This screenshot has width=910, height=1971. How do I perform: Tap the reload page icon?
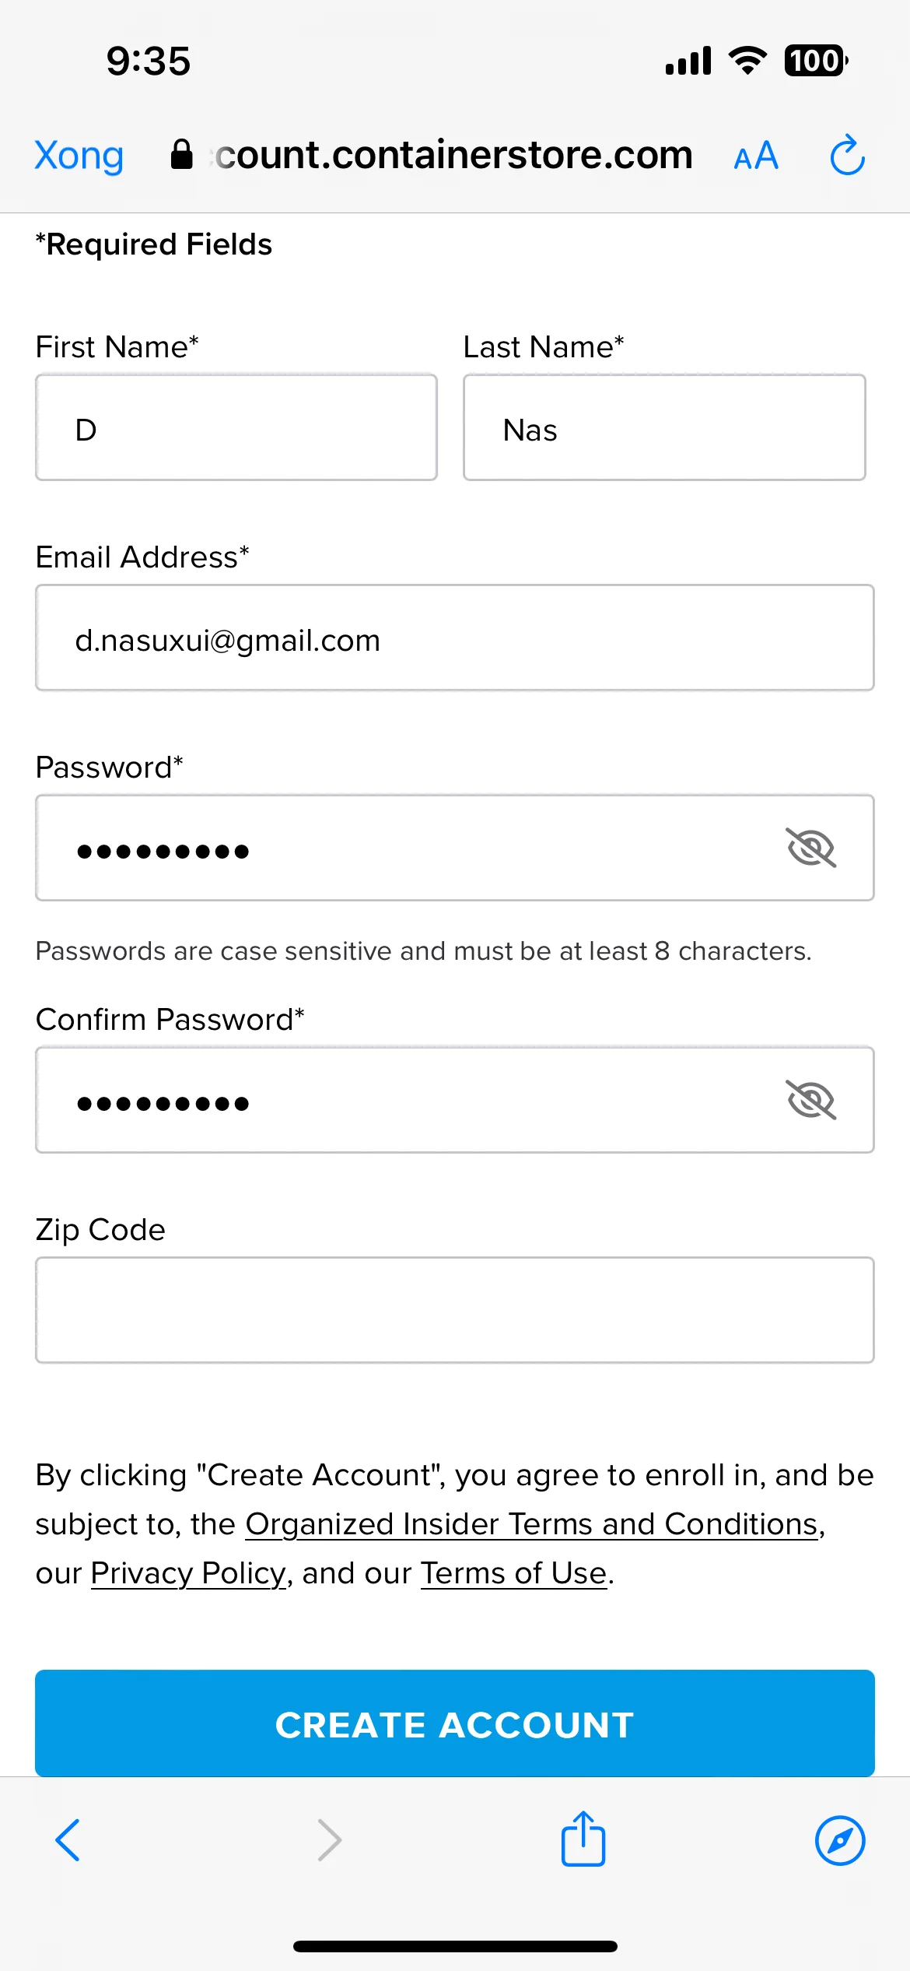tap(847, 155)
